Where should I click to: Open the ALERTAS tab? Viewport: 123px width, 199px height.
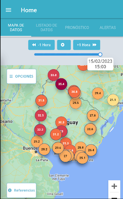[108, 28]
